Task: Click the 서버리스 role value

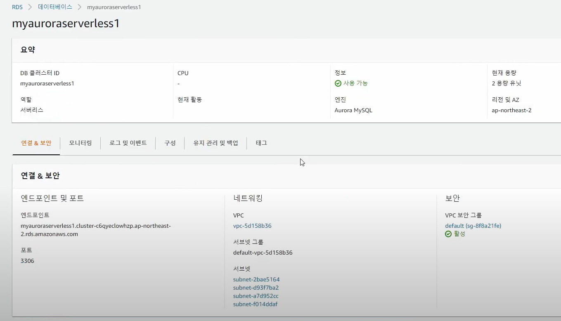Action: 32,110
